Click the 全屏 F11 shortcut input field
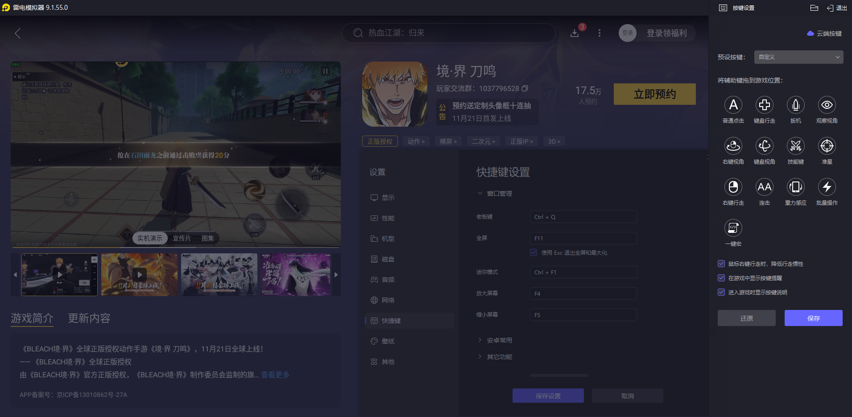852x417 pixels. coord(583,238)
